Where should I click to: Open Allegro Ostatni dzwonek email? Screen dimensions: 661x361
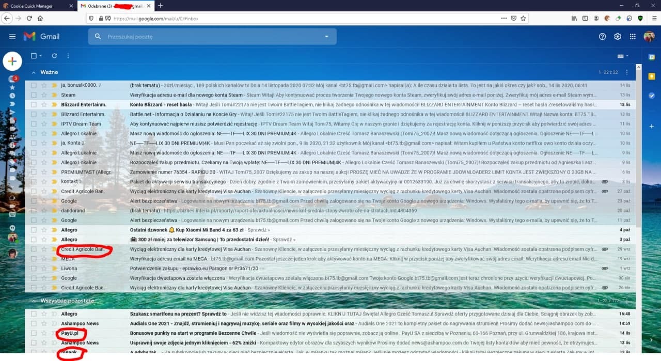click(330, 230)
